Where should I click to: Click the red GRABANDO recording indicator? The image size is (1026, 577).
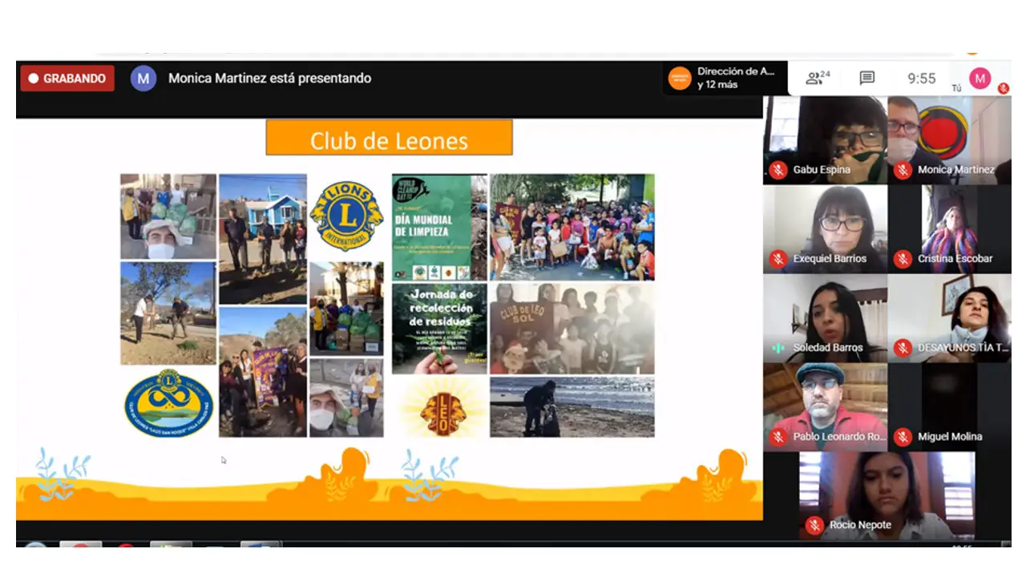point(67,79)
